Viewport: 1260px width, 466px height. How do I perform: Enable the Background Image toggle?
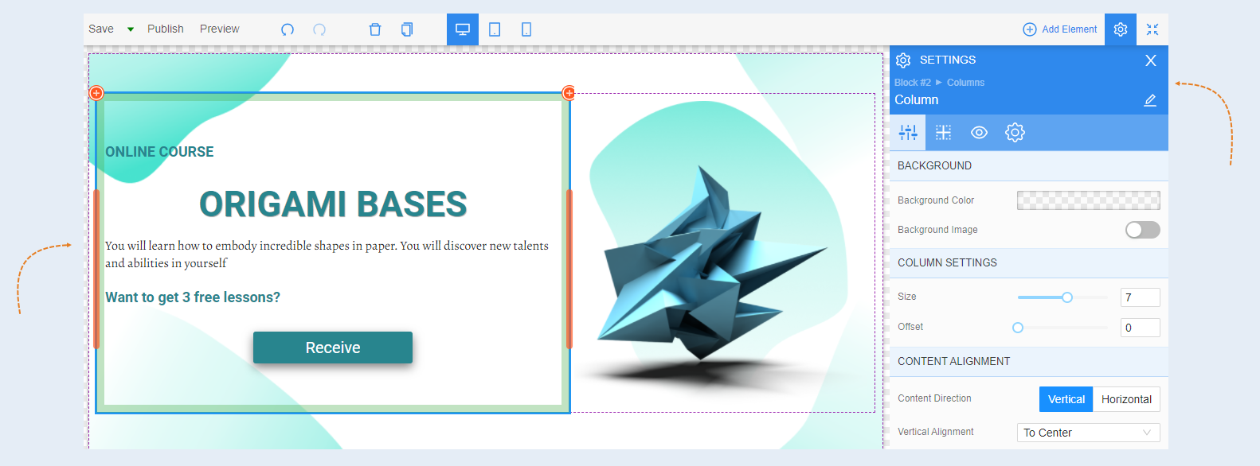(1143, 230)
